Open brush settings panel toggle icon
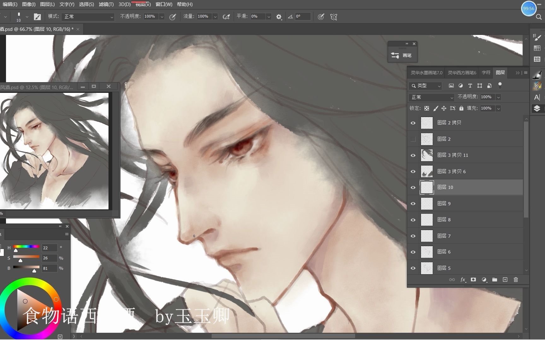Image resolution: width=545 pixels, height=340 pixels. tap(37, 17)
